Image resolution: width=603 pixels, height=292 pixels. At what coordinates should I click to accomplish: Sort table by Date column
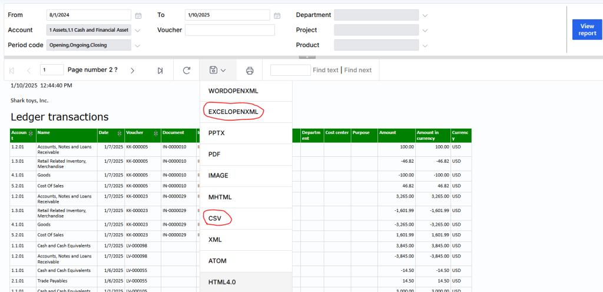(x=120, y=133)
